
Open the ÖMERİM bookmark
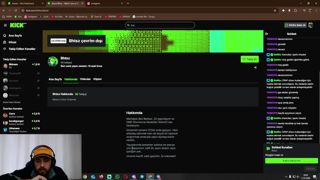(x=110, y=17)
